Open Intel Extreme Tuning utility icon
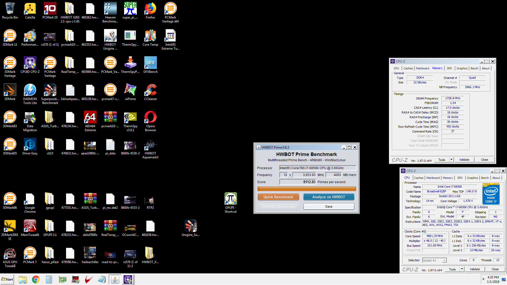The image size is (507, 285). (170, 40)
